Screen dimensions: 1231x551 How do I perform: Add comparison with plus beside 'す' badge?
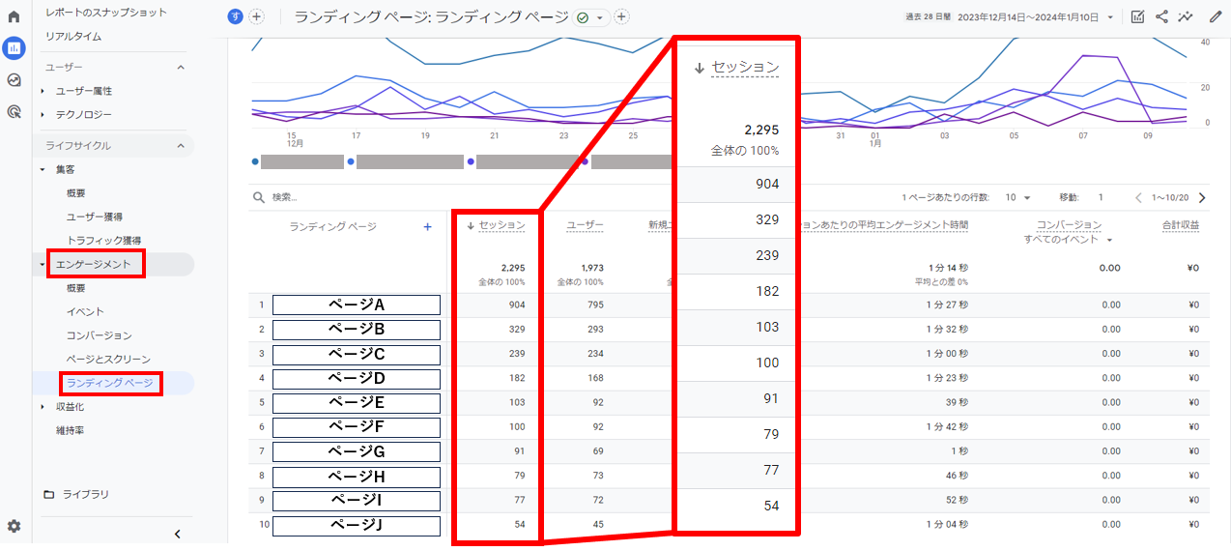point(256,16)
